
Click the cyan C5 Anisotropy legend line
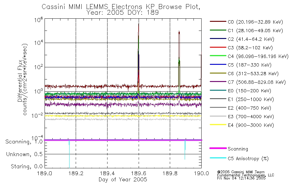click(x=218, y=158)
